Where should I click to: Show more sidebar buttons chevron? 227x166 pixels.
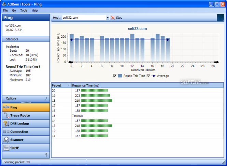coord(46,155)
